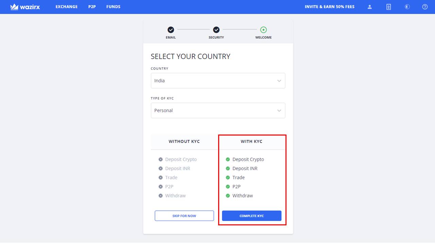Click the Deposit INR text under Without KYC

pyautogui.click(x=178, y=168)
